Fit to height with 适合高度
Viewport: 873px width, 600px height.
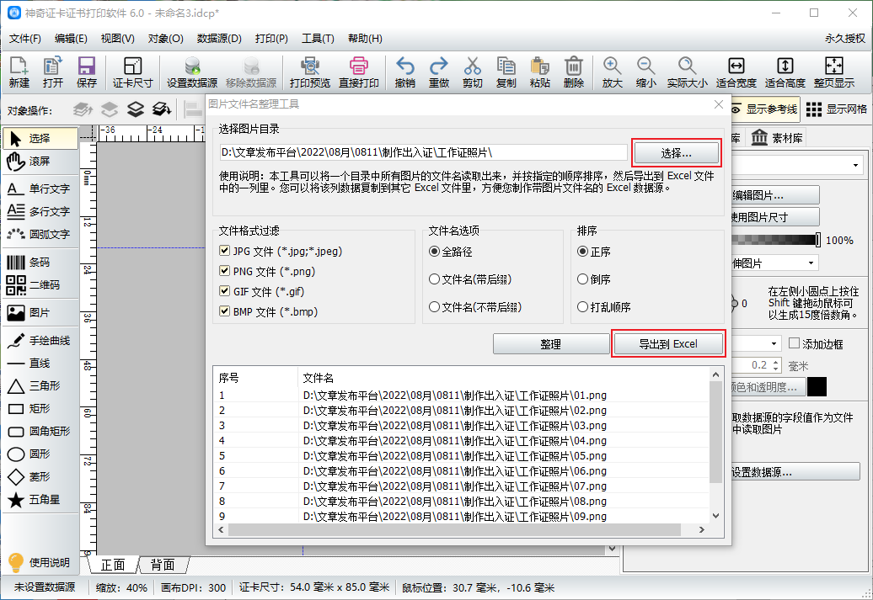pyautogui.click(x=785, y=72)
